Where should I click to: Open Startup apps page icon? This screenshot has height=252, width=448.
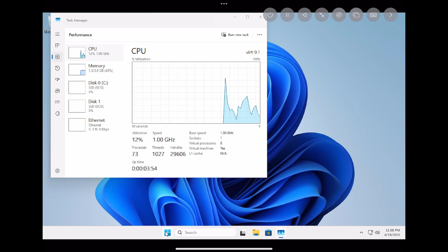click(57, 79)
